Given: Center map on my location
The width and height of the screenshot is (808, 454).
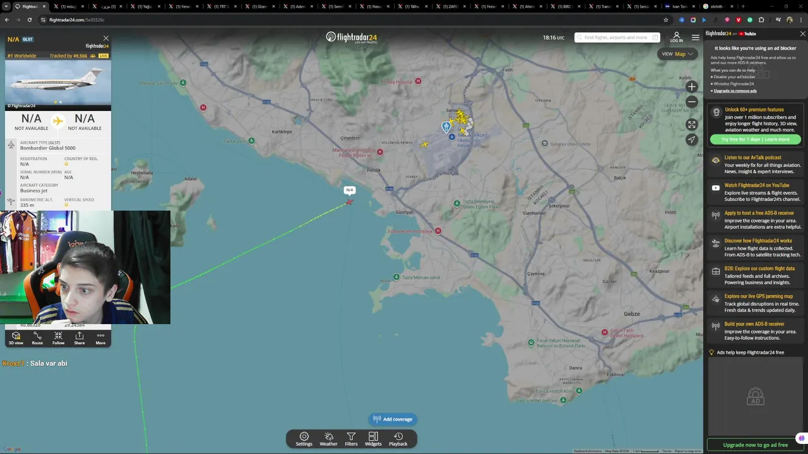Looking at the screenshot, I should pos(692,139).
